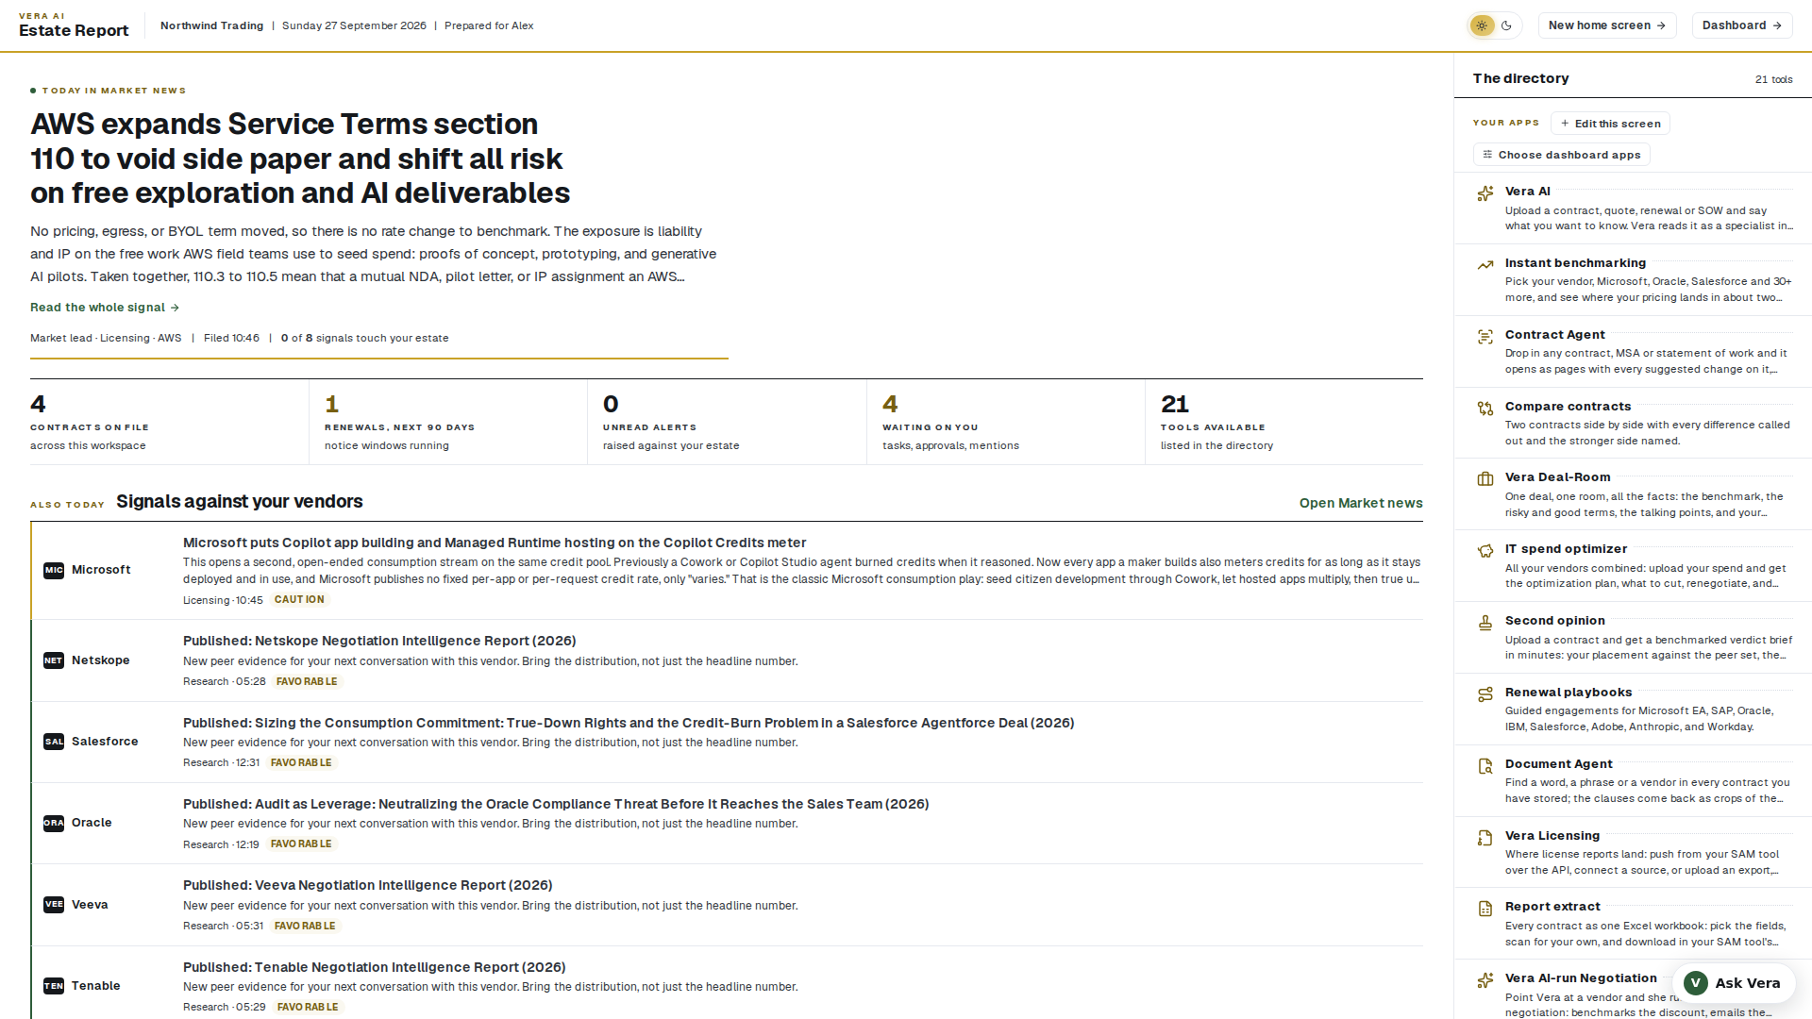Open Vera AI-run Negotiation icon

tap(1485, 980)
